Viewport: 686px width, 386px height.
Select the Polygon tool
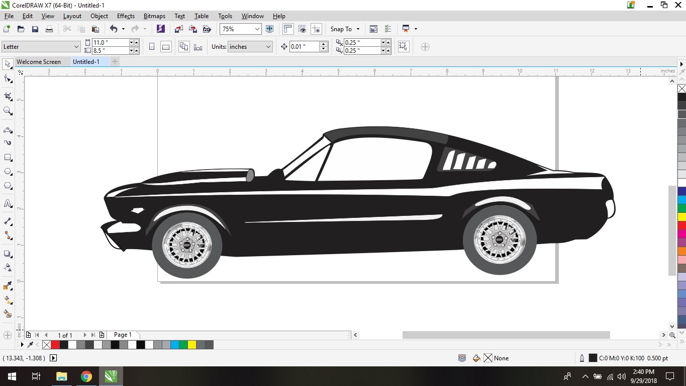pos(8,186)
